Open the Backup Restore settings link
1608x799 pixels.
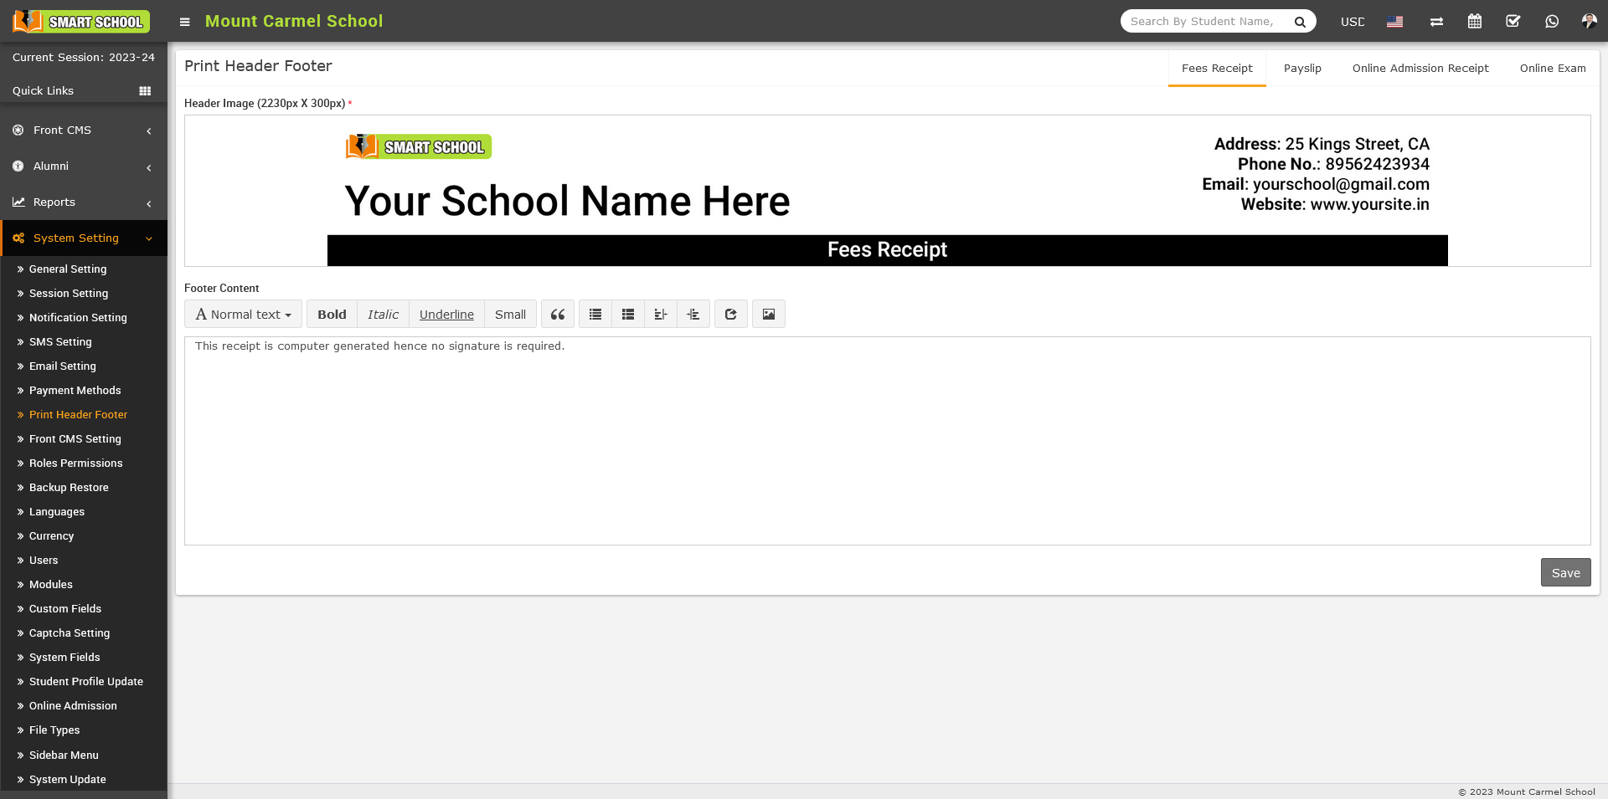pyautogui.click(x=69, y=488)
